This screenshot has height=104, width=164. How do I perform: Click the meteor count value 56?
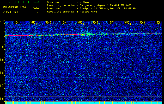click(38, 12)
